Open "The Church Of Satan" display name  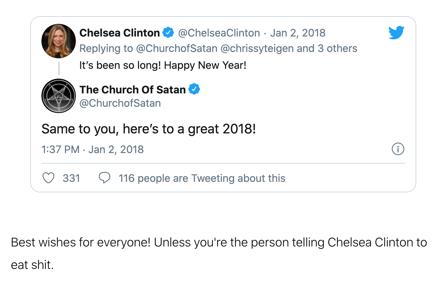click(x=132, y=90)
